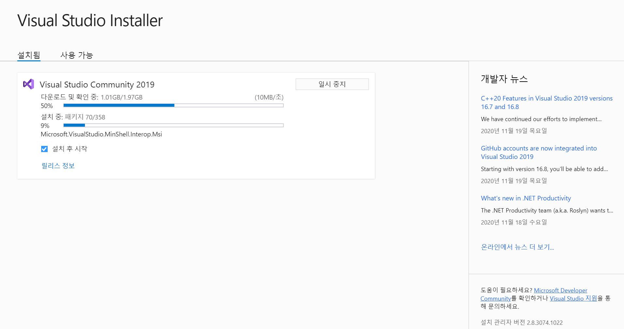Screen dimensions: 624x329
Task: Click the Microsoft.VisualStudio.MinShell.Interop.Msi package name
Action: 101,134
